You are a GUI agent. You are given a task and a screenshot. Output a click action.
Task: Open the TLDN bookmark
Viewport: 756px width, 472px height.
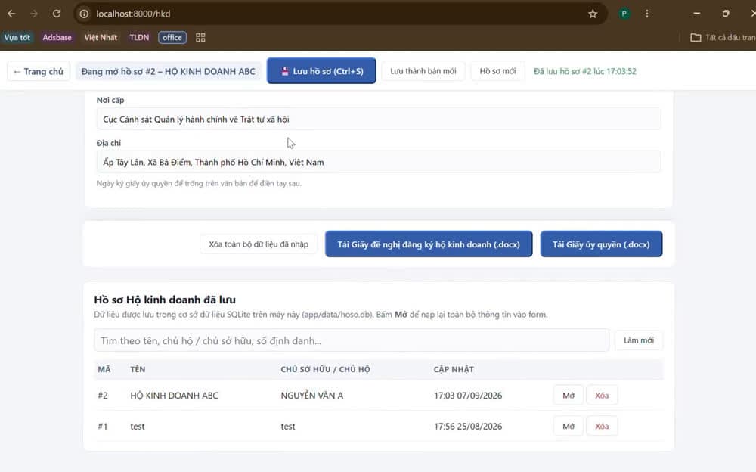(139, 38)
